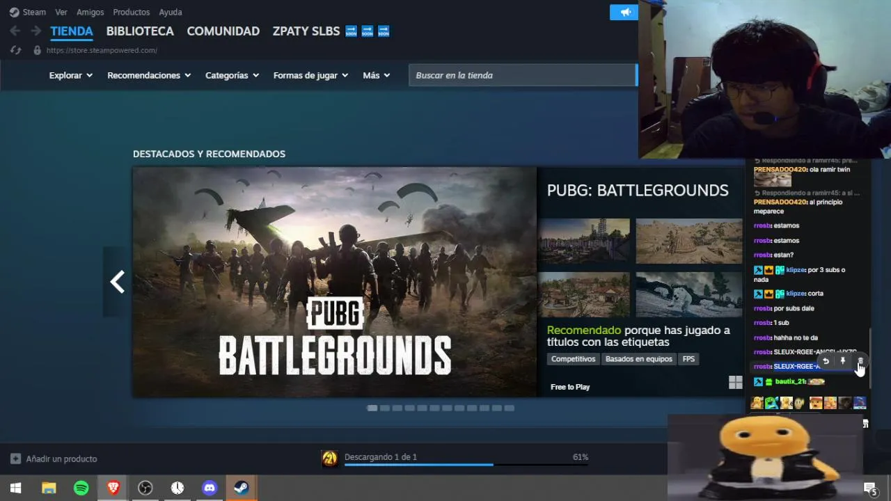
Task: Open the Descargando 1 de 1 download status
Action: [381, 457]
